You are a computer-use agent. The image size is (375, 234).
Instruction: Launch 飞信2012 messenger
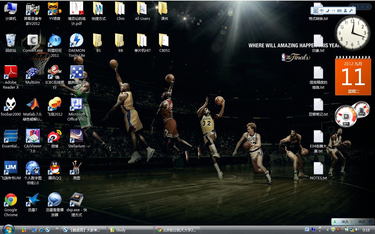pyautogui.click(x=55, y=107)
